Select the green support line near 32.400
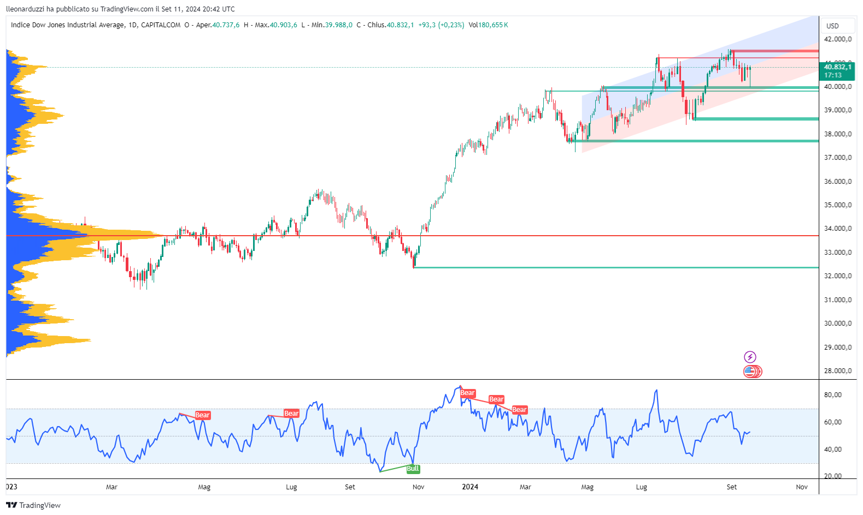 (x=617, y=267)
